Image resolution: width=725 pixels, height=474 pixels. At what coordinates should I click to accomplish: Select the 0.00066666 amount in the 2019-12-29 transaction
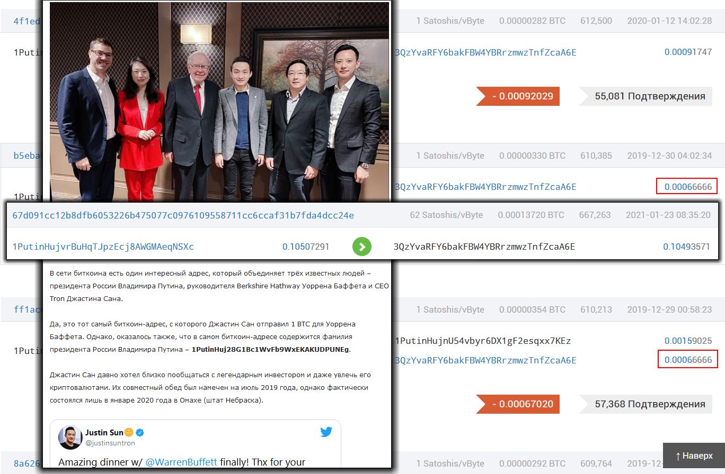tap(688, 360)
